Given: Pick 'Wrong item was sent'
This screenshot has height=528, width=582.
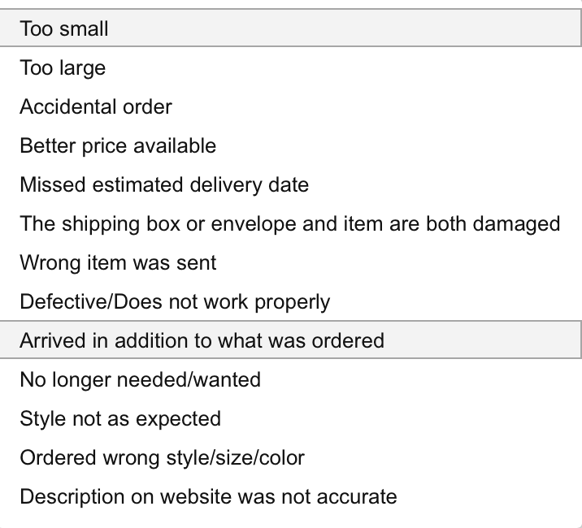Looking at the screenshot, I should pyautogui.click(x=118, y=263).
